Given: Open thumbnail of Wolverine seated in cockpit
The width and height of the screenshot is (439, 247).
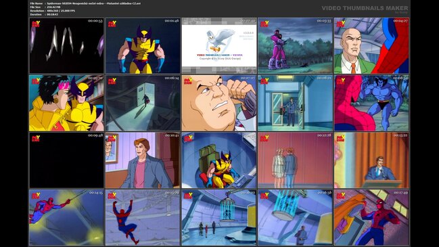Looking at the screenshot, I should 219,160.
